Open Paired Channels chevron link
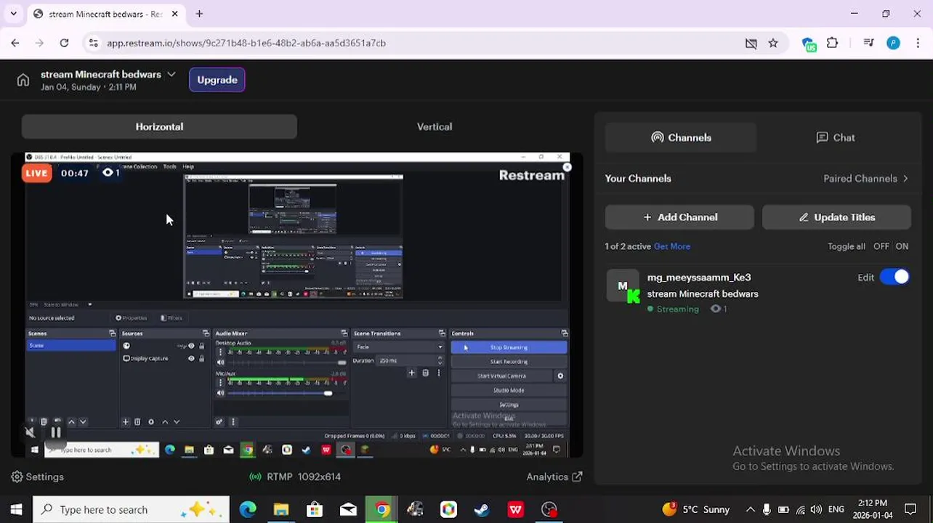Viewport: 933px width, 523px height. [866, 178]
